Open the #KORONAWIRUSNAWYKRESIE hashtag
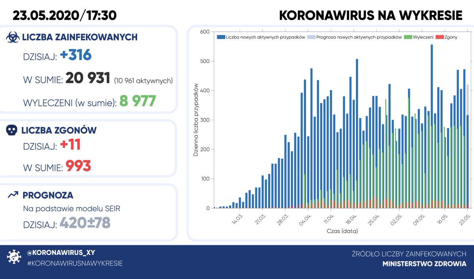This screenshot has height=279, width=474. (x=75, y=263)
